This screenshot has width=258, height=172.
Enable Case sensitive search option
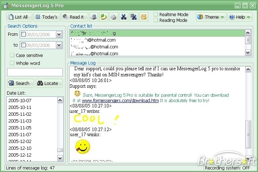12,55
